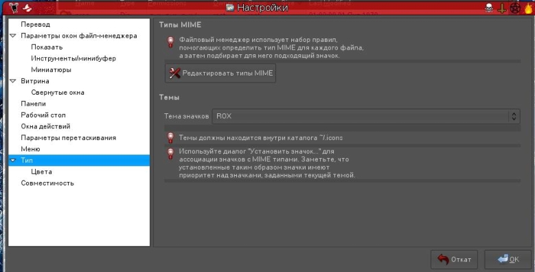Screen dimensions: 535x272
Task: Click the inverted cross title bar icon
Action: pyautogui.click(x=502, y=8)
